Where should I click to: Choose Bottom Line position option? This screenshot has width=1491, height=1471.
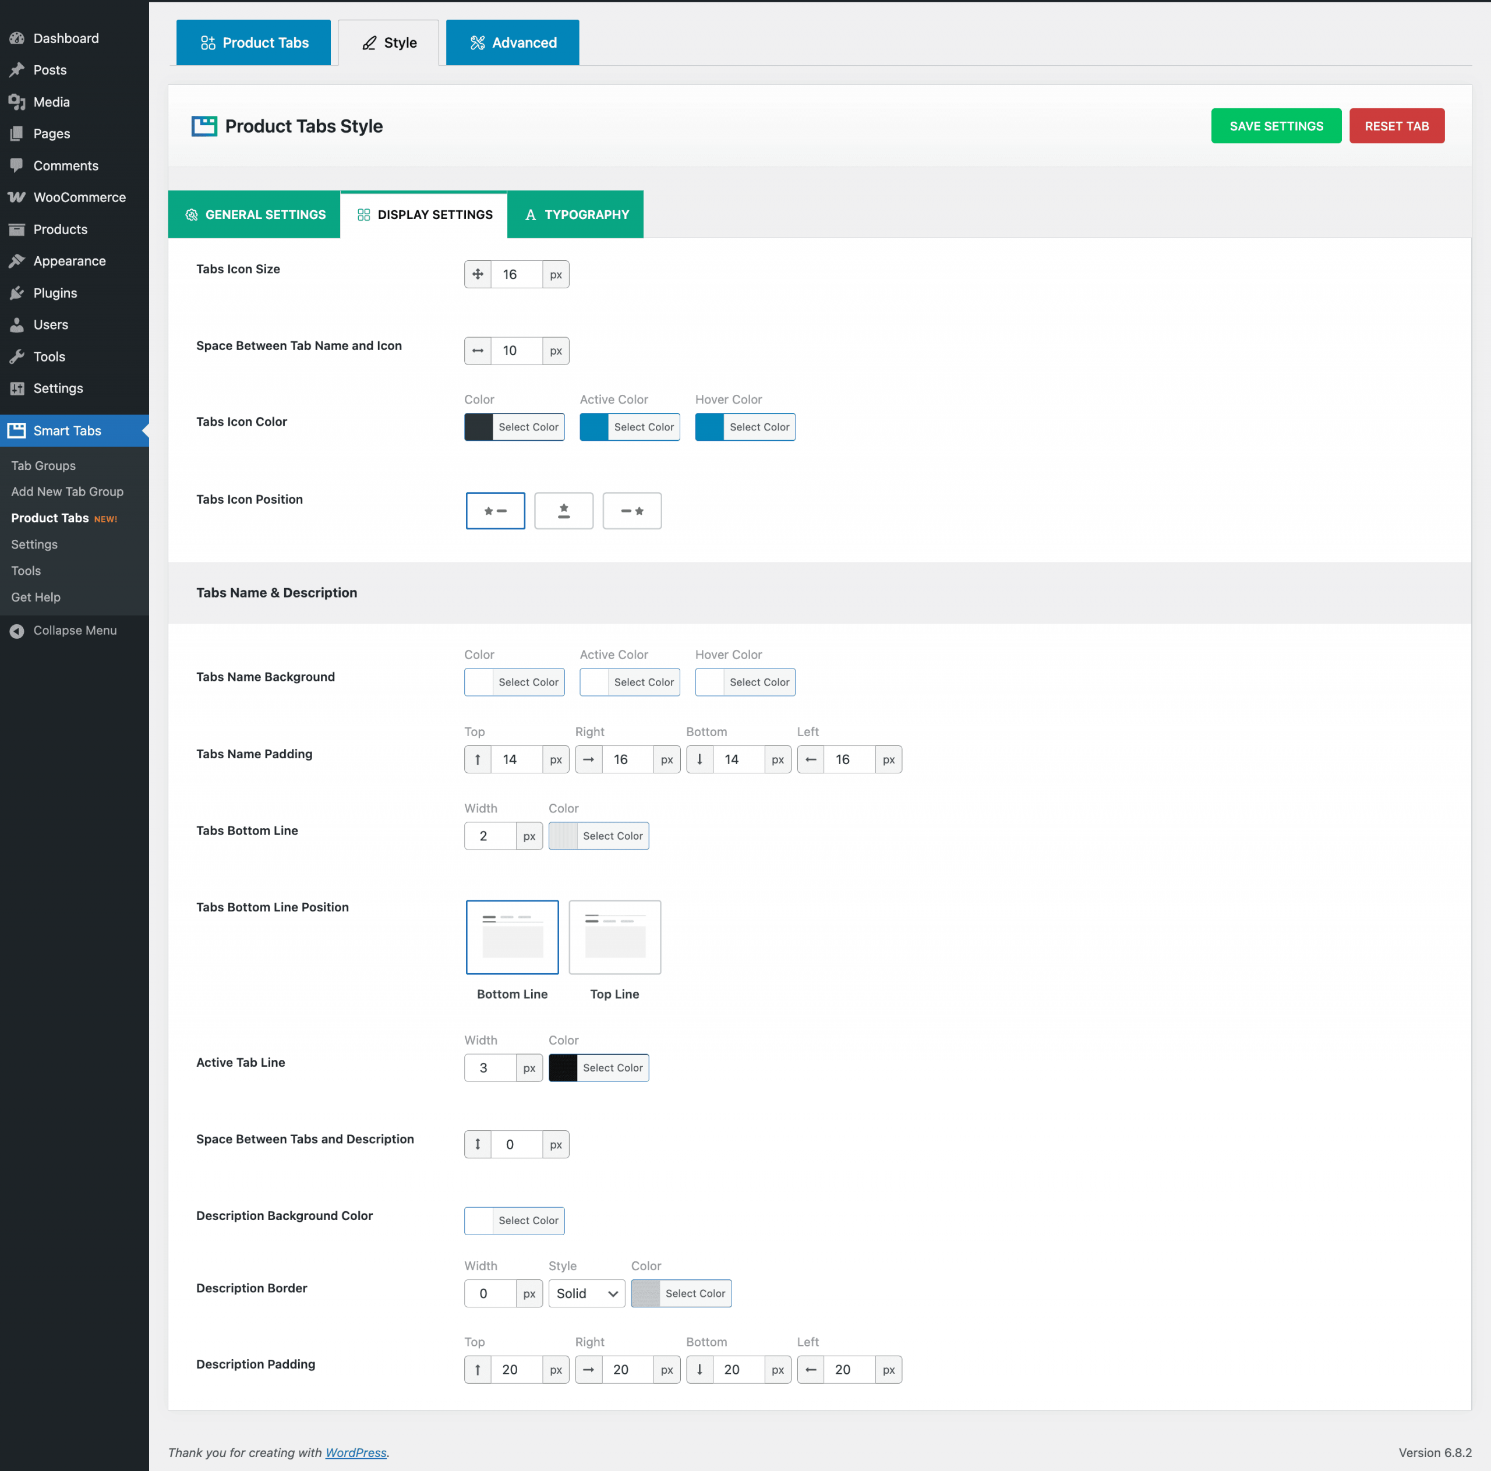point(513,937)
